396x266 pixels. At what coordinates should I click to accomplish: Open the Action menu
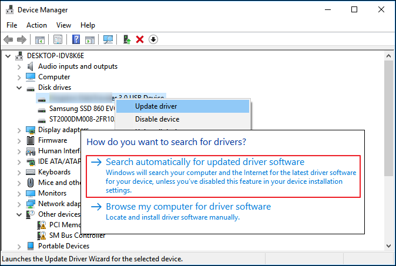36,25
